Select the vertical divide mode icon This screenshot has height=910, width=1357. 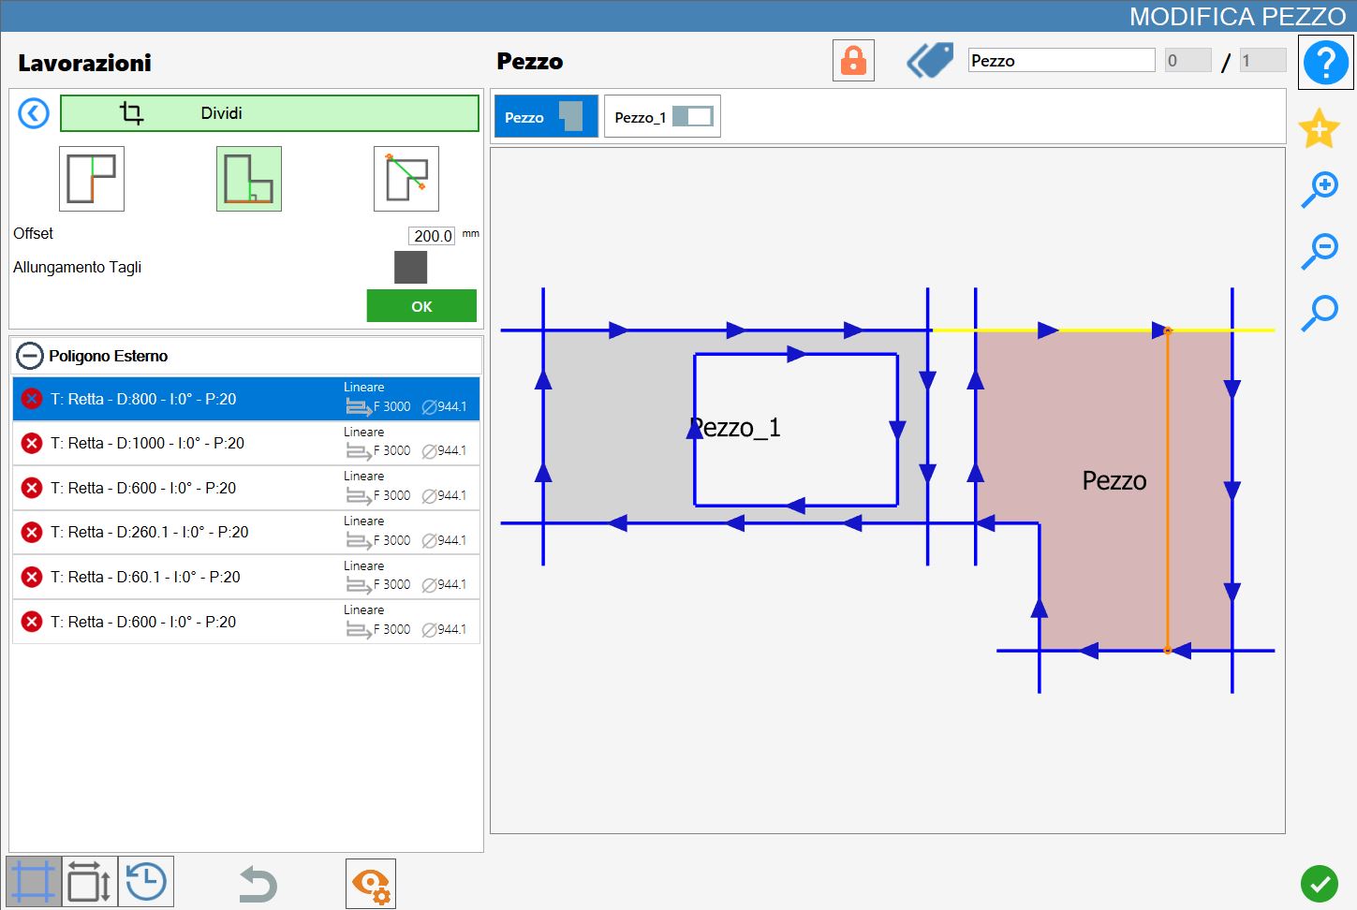[x=92, y=179]
